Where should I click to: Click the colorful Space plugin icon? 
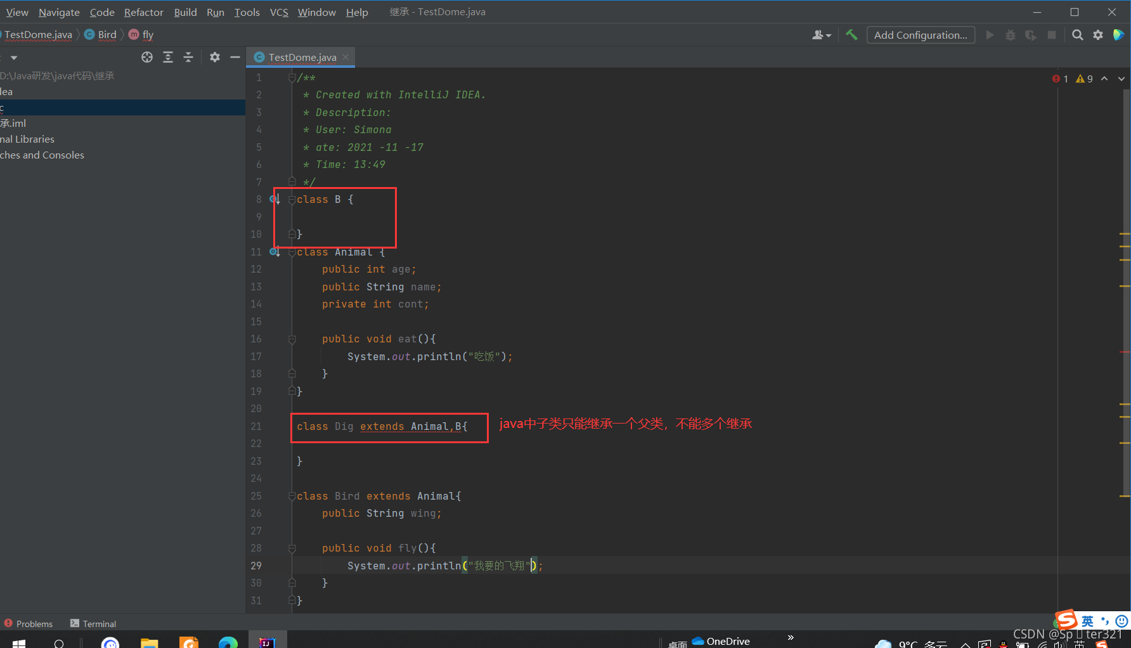(x=1119, y=35)
